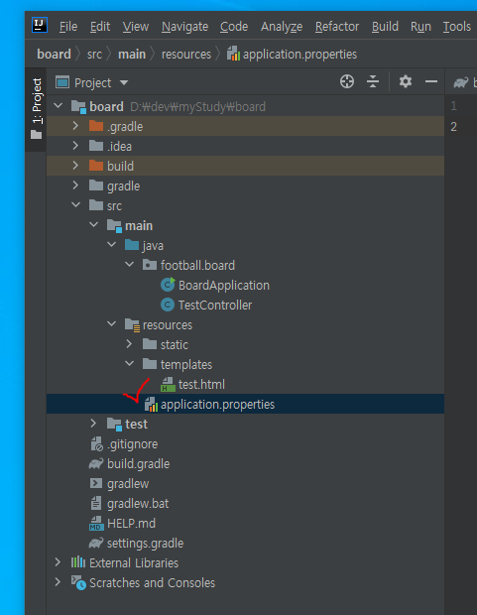The image size is (477, 615).
Task: Open the Project view dropdown arrow
Action: pyautogui.click(x=124, y=82)
